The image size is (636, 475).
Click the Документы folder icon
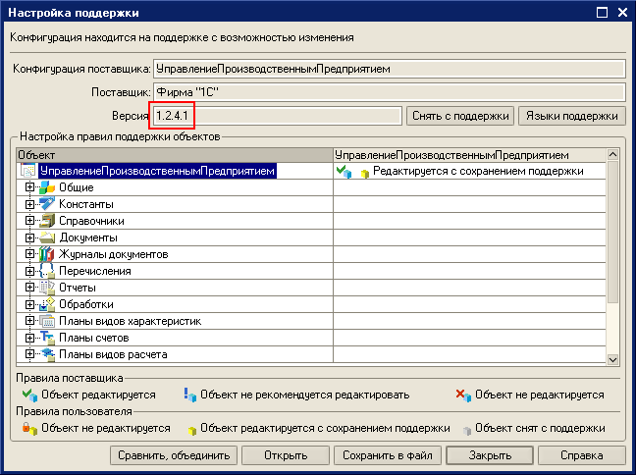[x=47, y=237]
